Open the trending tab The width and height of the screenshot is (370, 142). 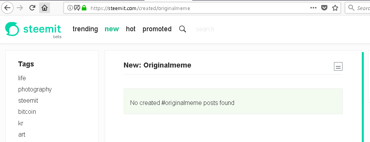pos(85,29)
